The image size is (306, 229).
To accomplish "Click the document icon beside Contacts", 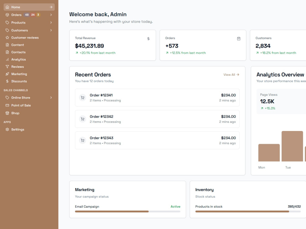I will pos(7,52).
